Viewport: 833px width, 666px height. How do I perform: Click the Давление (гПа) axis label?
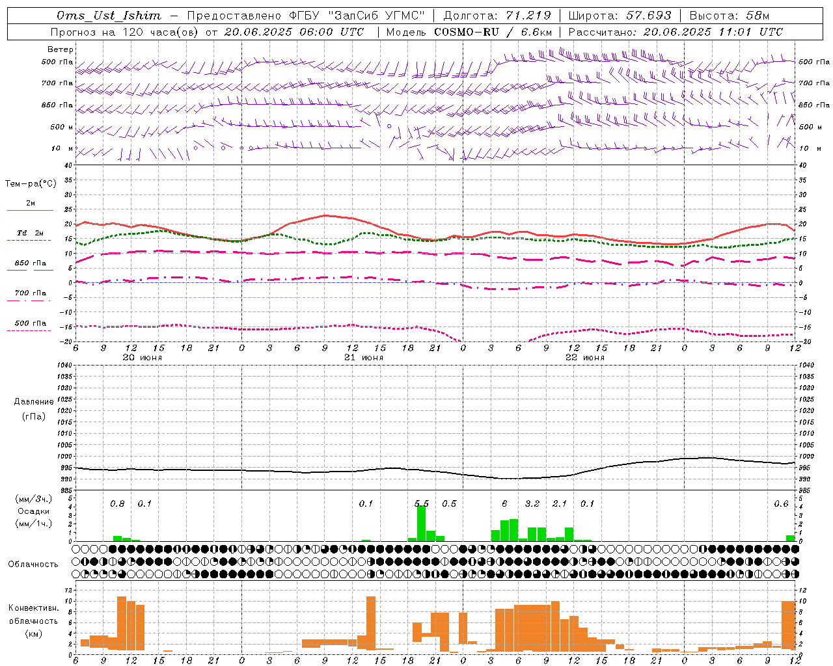point(34,409)
